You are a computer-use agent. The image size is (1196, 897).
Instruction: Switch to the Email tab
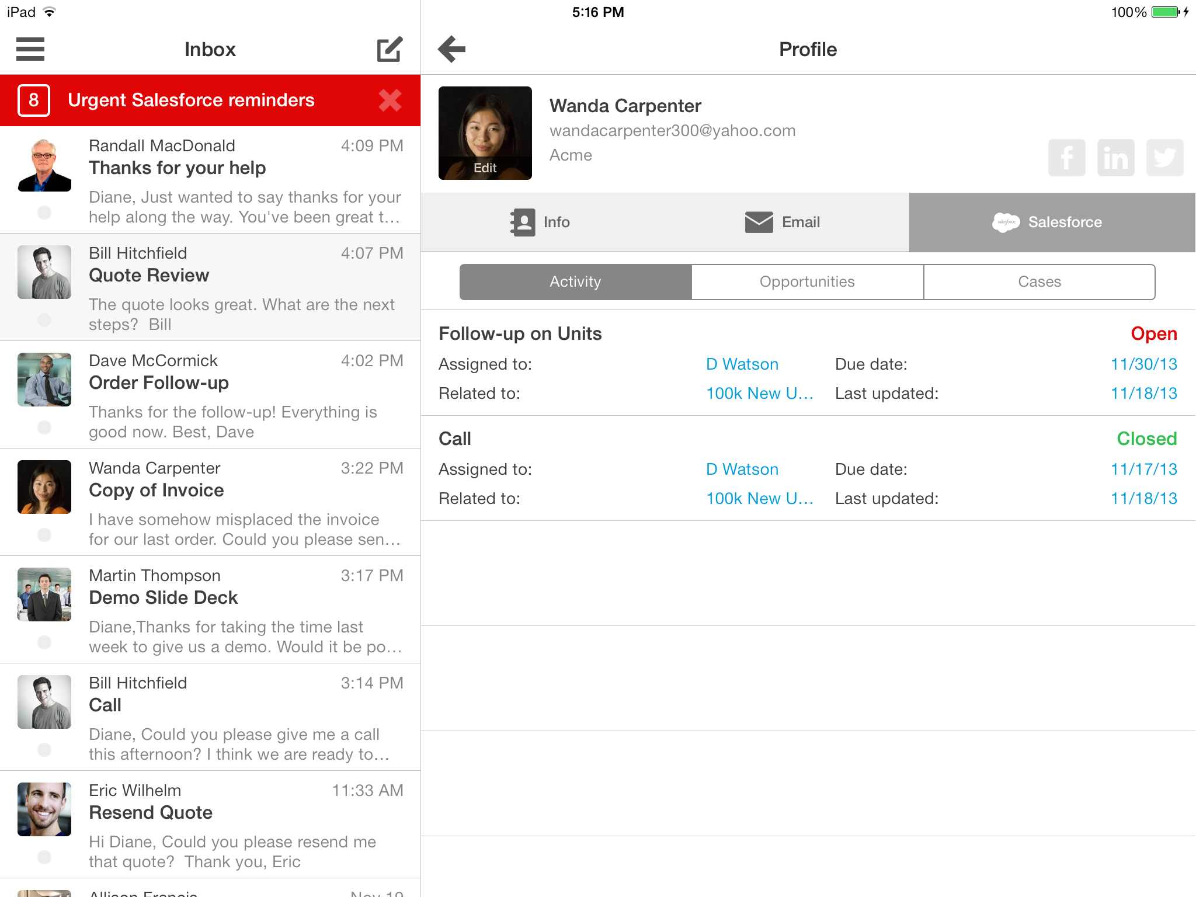coord(783,222)
